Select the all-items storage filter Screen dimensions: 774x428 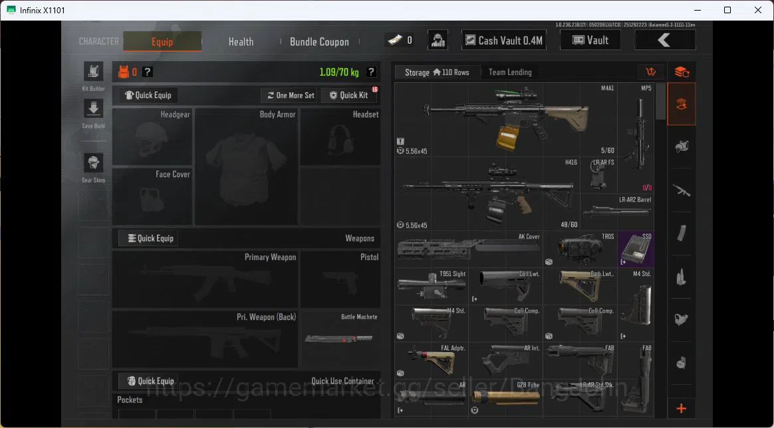point(682,104)
